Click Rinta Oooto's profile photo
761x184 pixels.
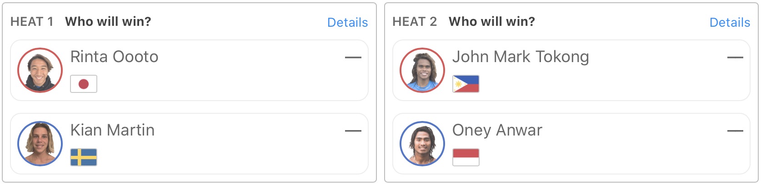[x=40, y=70]
